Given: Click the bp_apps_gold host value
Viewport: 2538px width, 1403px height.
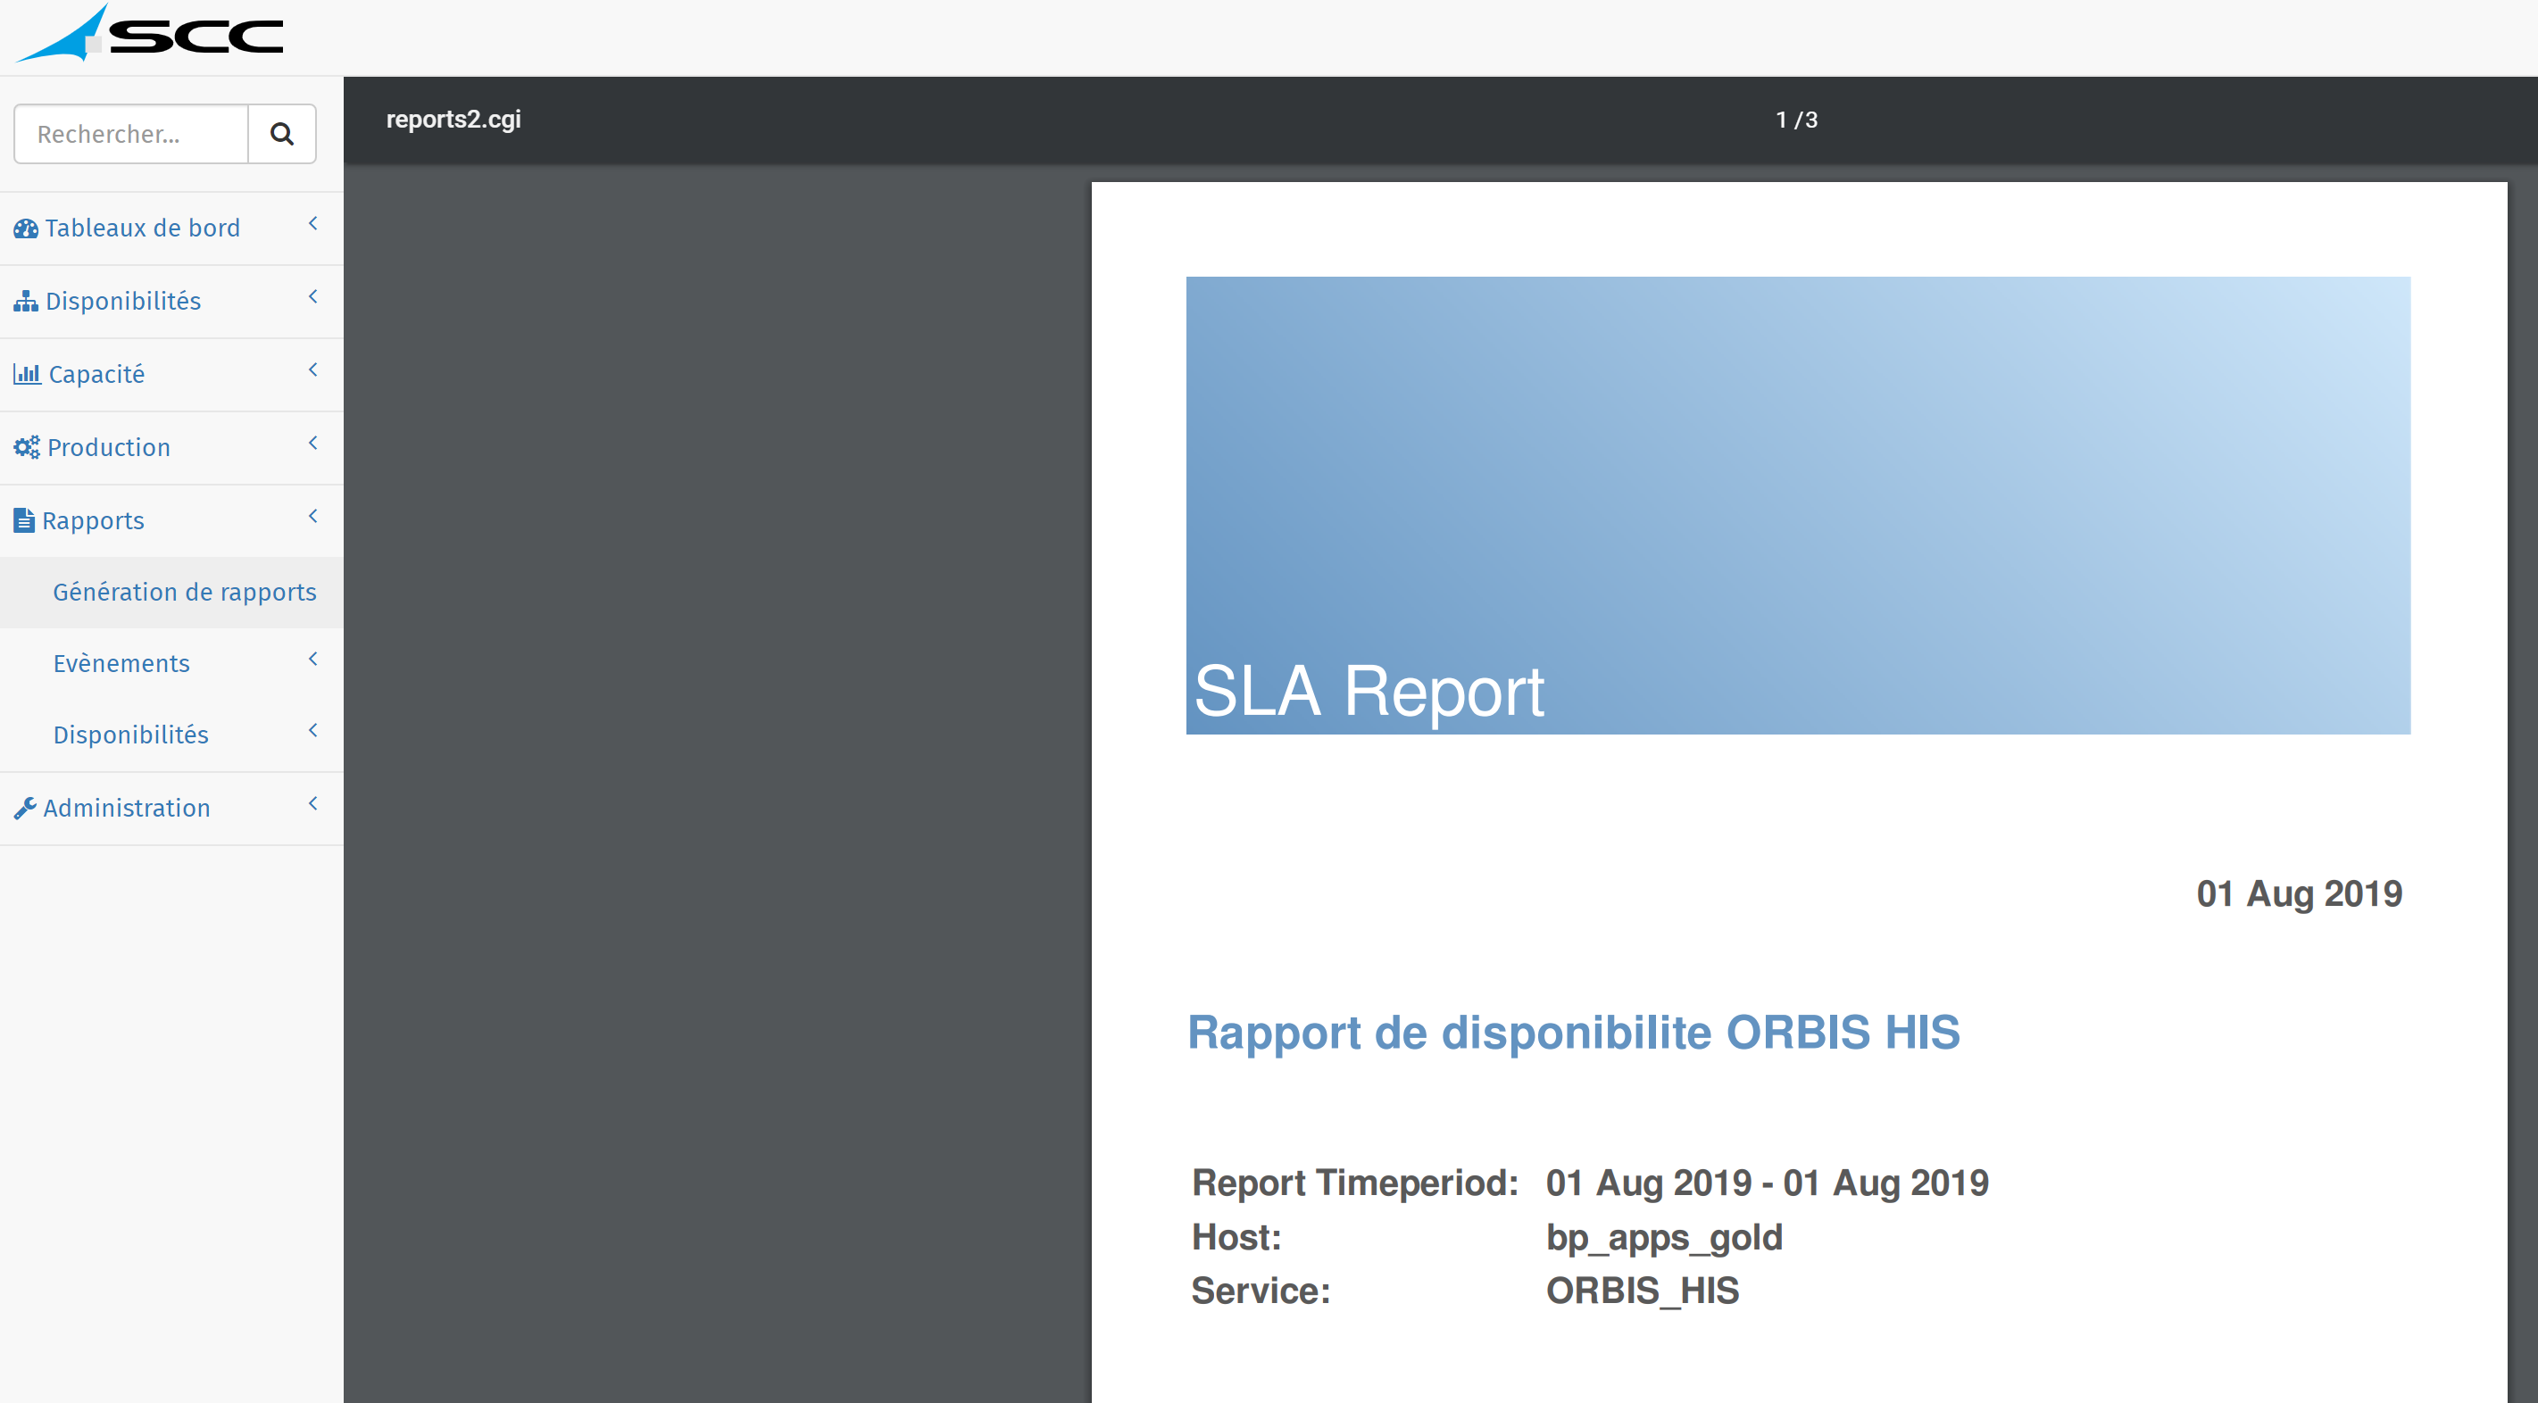Looking at the screenshot, I should coord(1665,1238).
